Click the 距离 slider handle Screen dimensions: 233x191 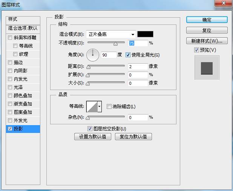[88, 67]
